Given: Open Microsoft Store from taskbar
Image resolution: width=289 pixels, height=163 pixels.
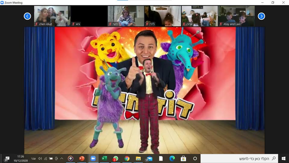Looking at the screenshot, I should point(183,158).
